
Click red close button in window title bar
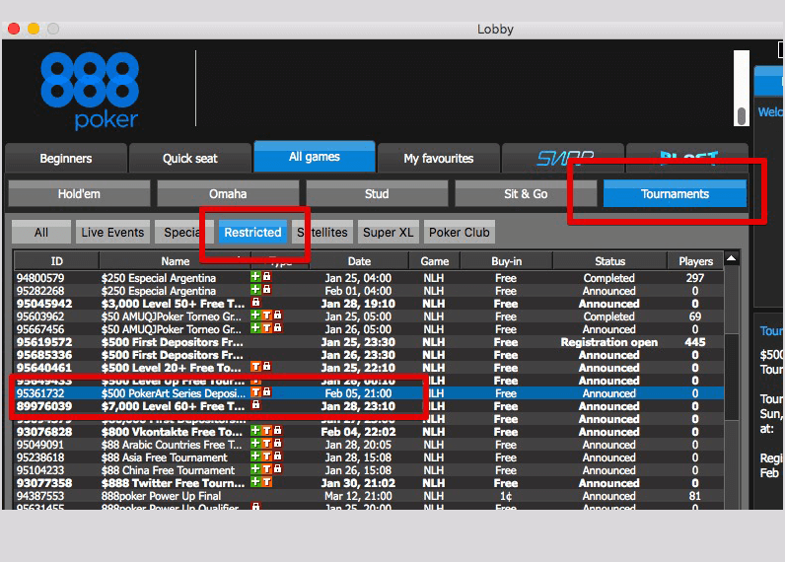coord(14,29)
